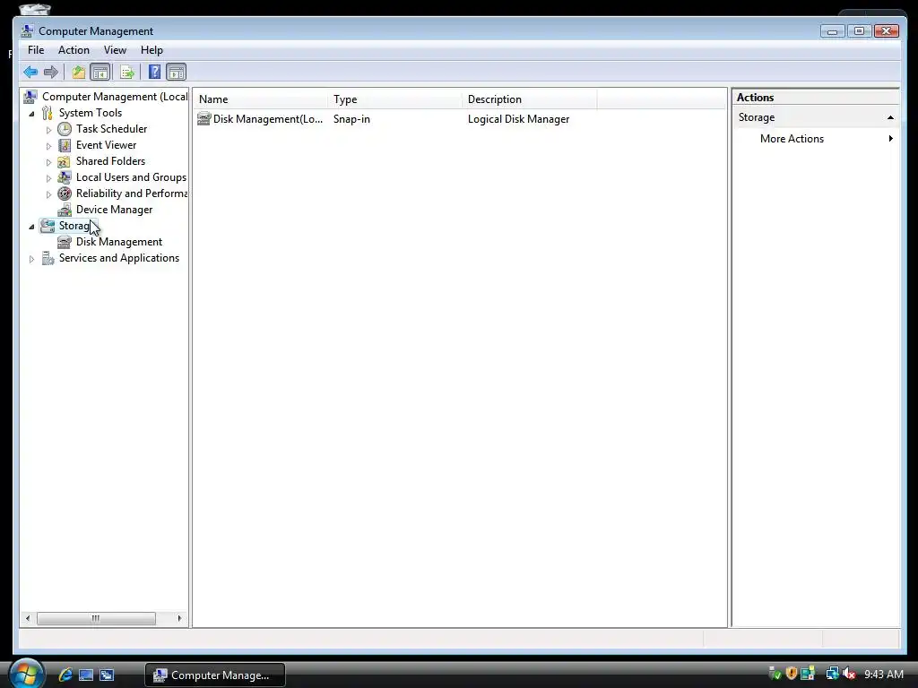Select the Shared Folders icon
The height and width of the screenshot is (688, 918).
click(x=65, y=161)
